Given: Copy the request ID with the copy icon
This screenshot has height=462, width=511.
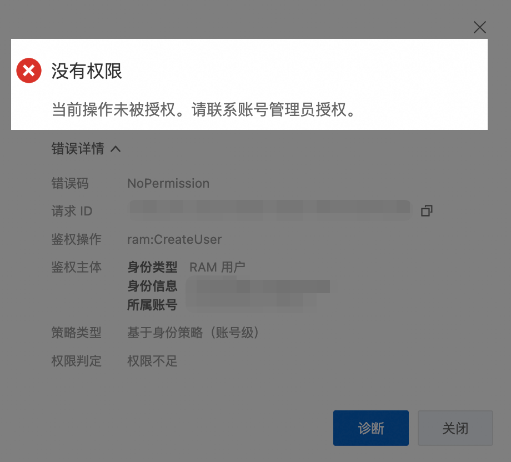Looking at the screenshot, I should click(x=427, y=211).
